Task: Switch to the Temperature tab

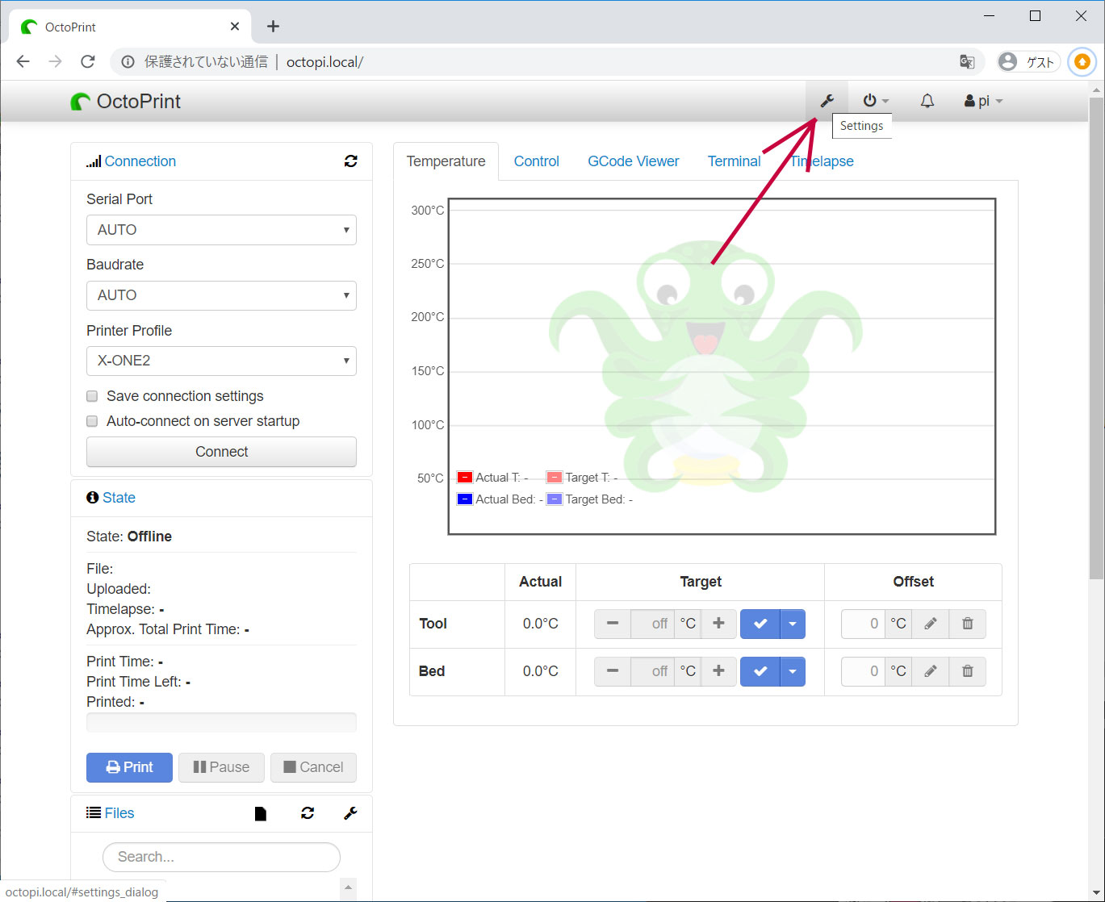Action: pyautogui.click(x=446, y=161)
